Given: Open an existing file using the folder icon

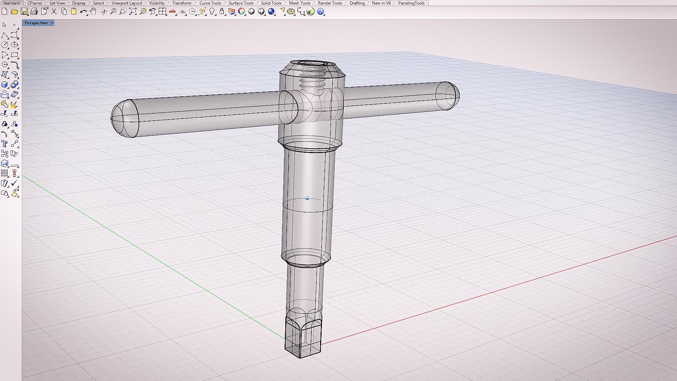Looking at the screenshot, I should click(x=14, y=12).
